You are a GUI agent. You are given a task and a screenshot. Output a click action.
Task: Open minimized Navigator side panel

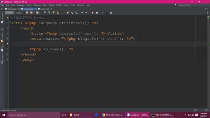(x=2, y=18)
